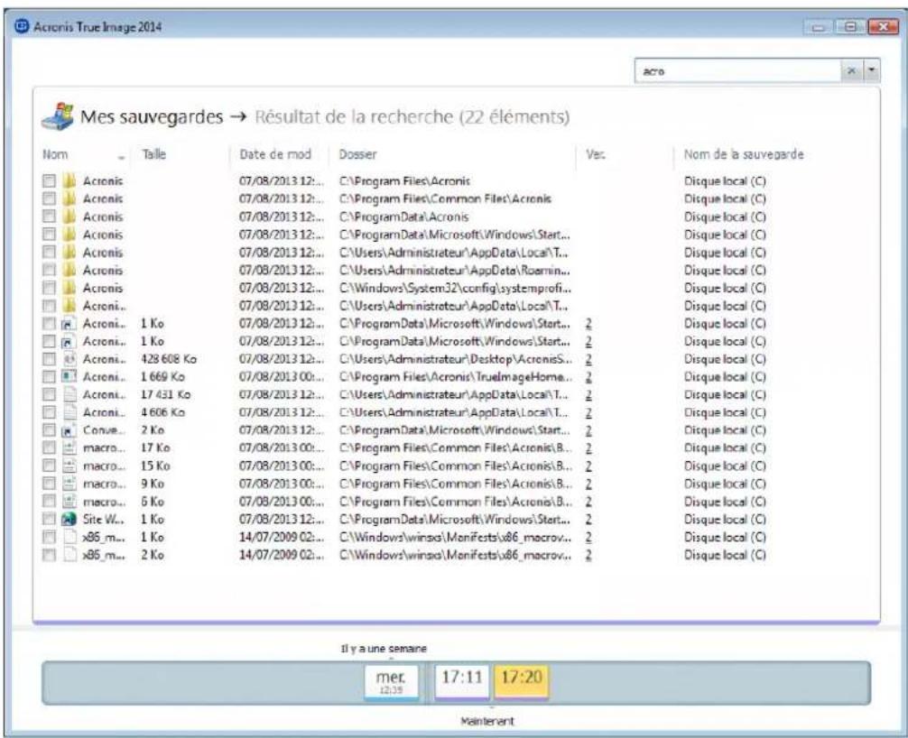Image resolution: width=908 pixels, height=738 pixels.
Task: Open version link 2 of the Conue... row
Action: pos(588,430)
